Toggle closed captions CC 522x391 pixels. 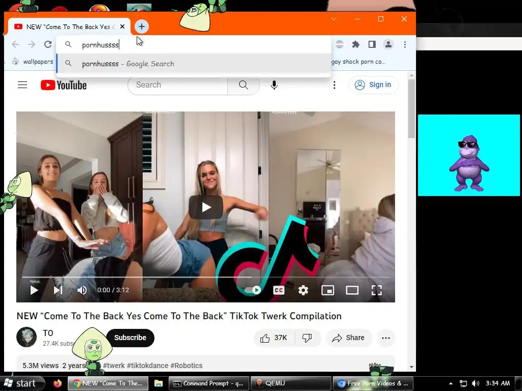[279, 290]
